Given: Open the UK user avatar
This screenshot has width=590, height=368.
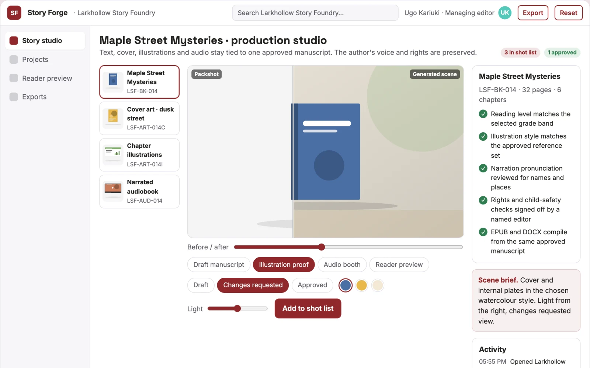Looking at the screenshot, I should pyautogui.click(x=505, y=13).
